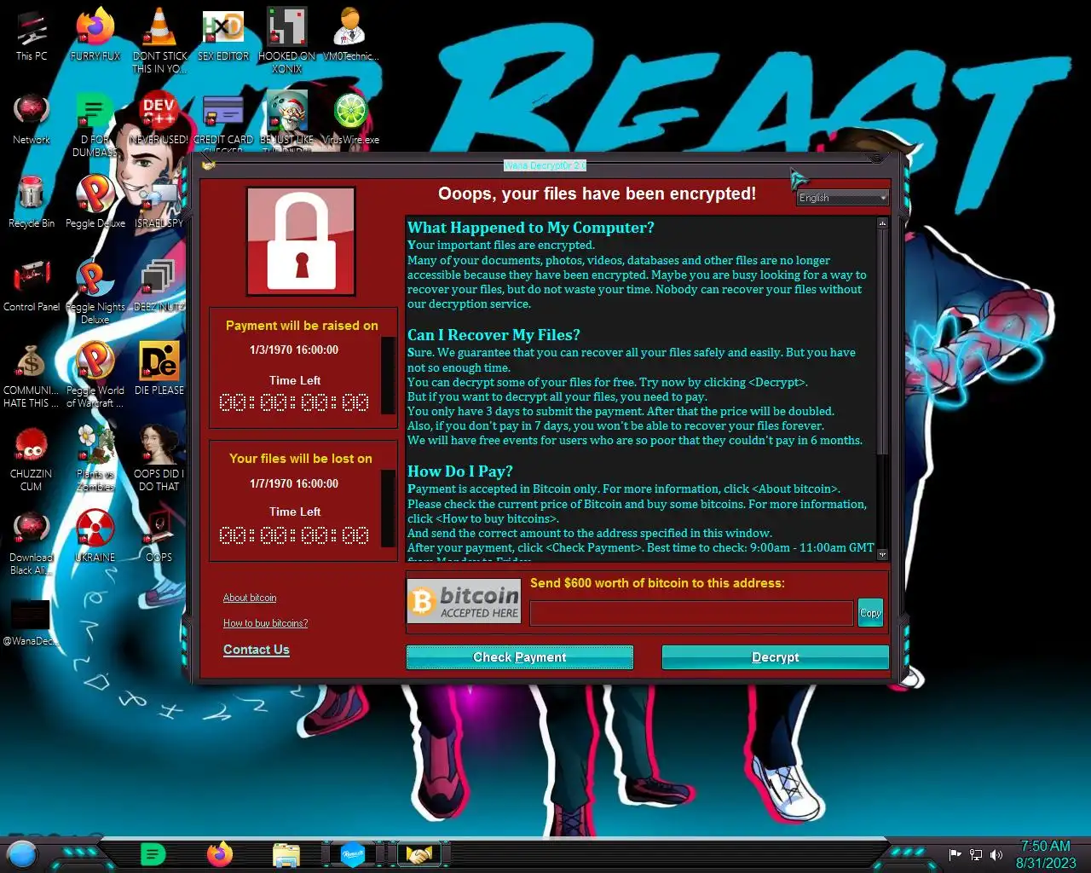Click the bitcoin address text field
This screenshot has width=1091, height=873.
[x=691, y=613]
